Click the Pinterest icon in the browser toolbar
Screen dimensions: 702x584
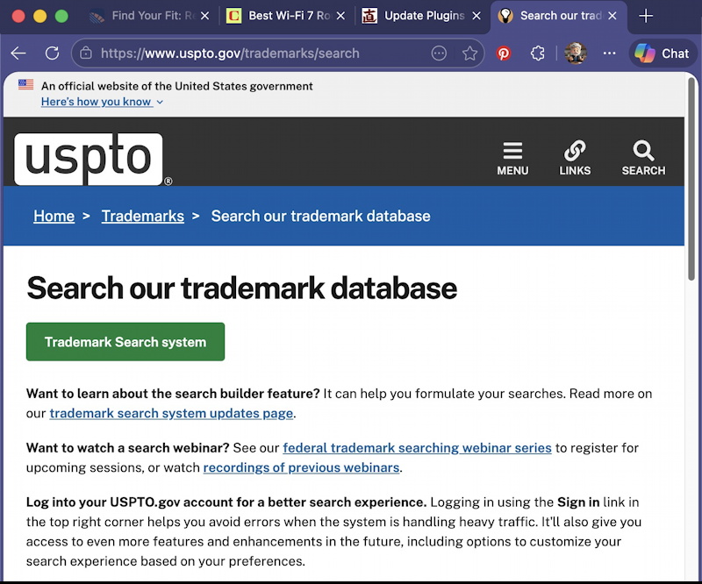tap(504, 53)
